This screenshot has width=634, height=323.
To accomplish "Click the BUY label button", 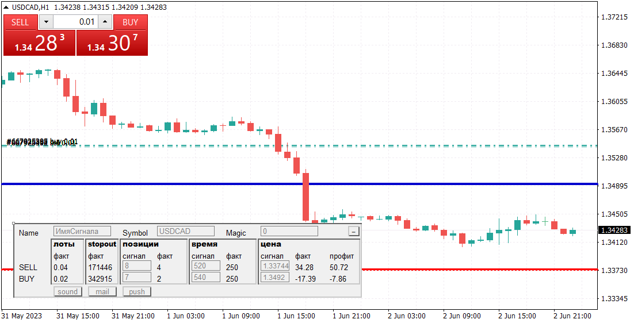I will 130,22.
